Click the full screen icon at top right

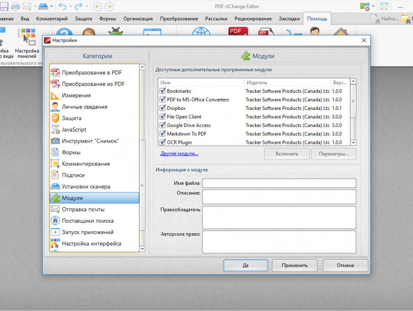pyautogui.click(x=384, y=6)
